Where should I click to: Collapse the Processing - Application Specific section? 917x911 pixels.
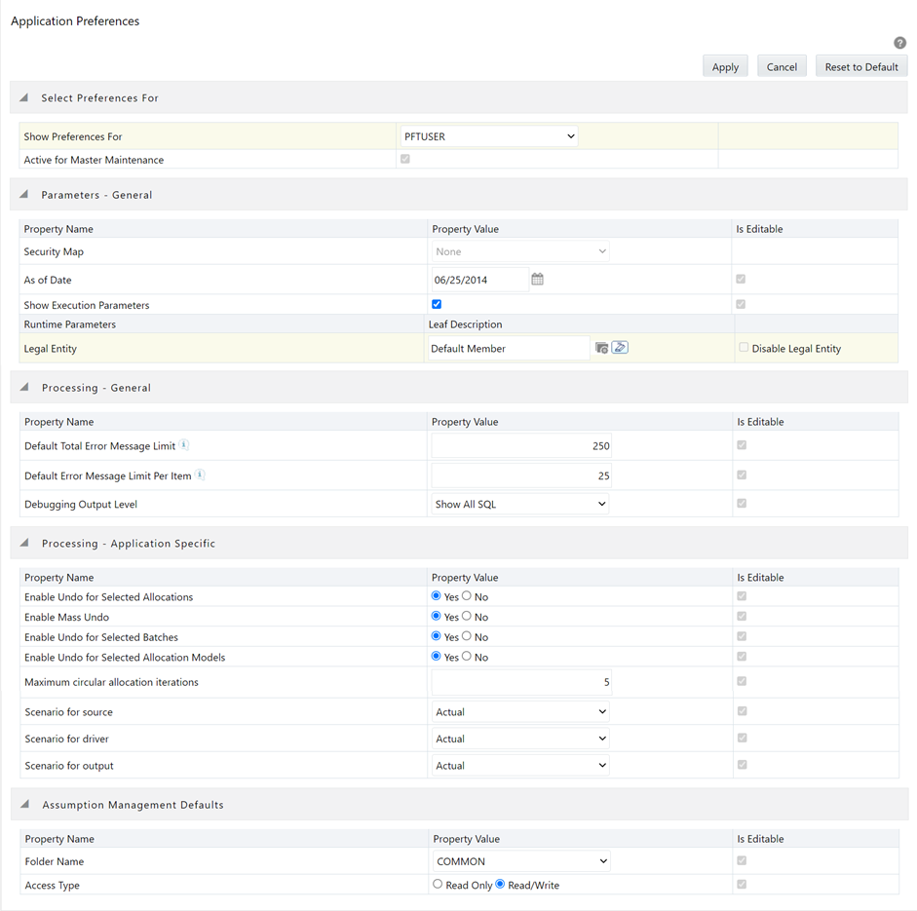click(x=23, y=543)
